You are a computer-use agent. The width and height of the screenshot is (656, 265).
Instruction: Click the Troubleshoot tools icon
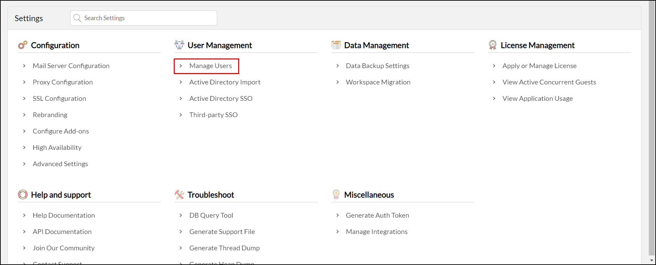[179, 194]
